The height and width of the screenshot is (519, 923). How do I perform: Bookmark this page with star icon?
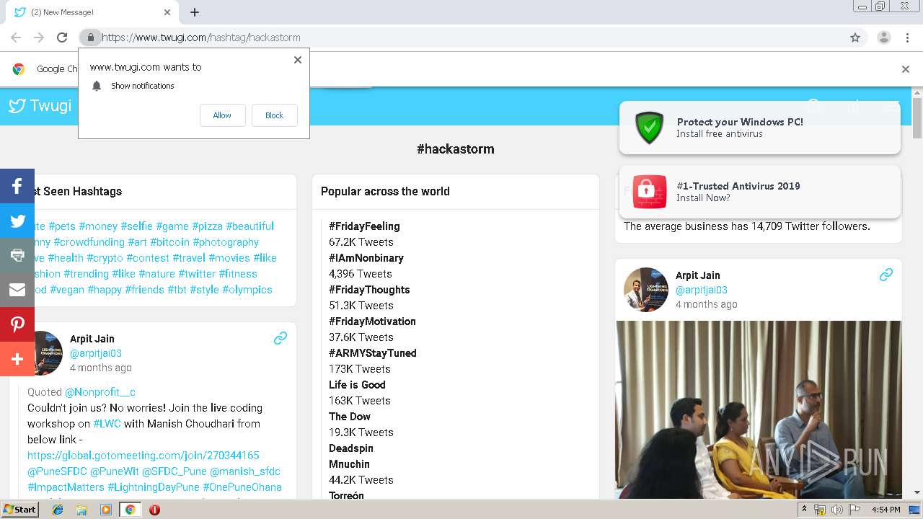pyautogui.click(x=855, y=37)
